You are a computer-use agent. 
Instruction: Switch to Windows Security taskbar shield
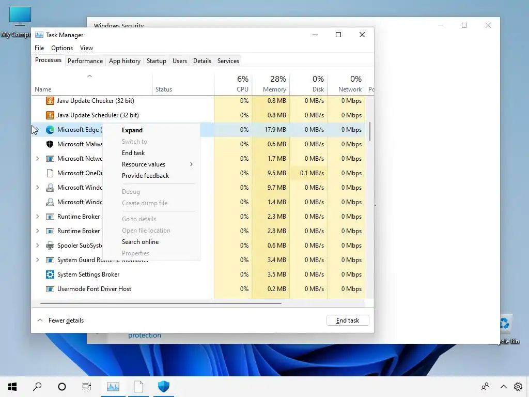pos(164,387)
